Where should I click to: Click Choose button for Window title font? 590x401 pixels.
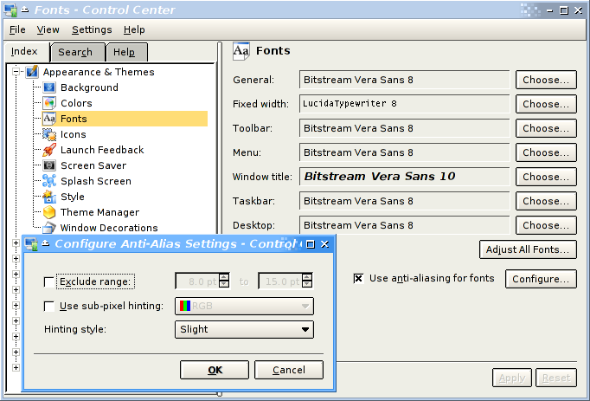(x=546, y=177)
